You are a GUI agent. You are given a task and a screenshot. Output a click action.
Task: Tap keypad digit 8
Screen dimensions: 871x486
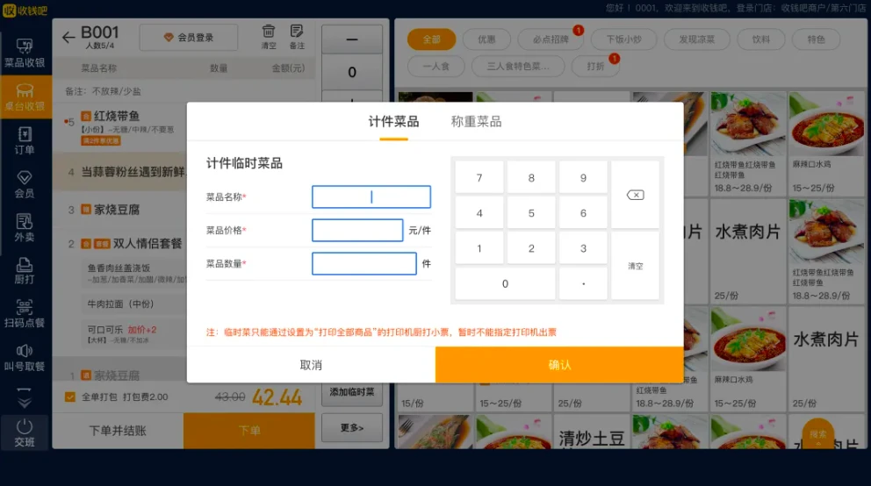tap(531, 178)
